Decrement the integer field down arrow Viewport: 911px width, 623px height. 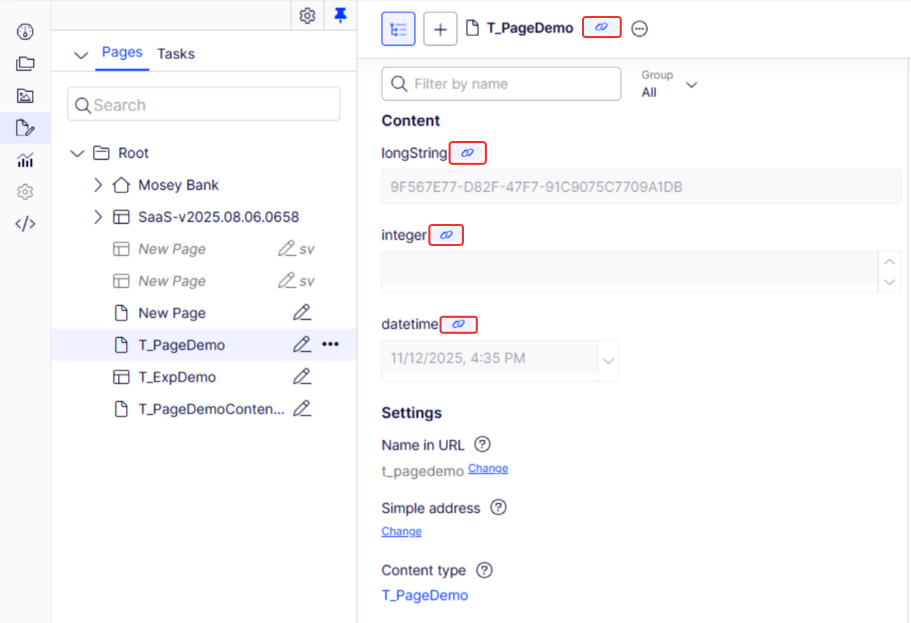point(889,282)
